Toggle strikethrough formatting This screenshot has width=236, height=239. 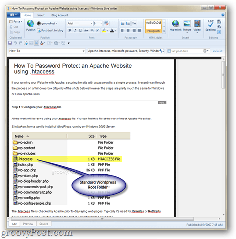point(86,30)
